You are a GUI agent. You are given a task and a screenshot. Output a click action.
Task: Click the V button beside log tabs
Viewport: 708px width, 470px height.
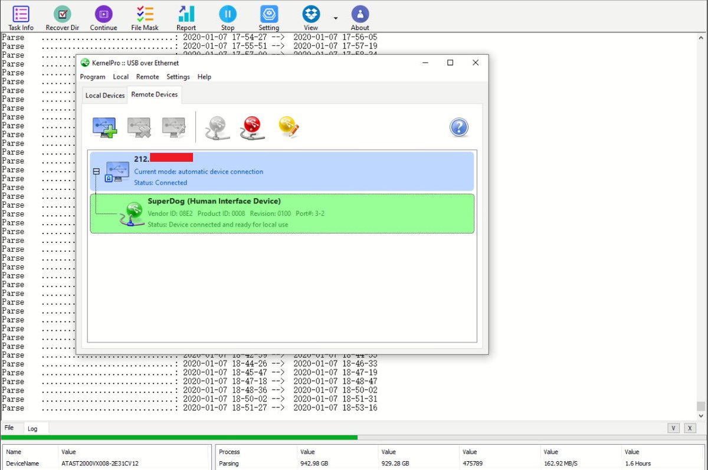673,428
